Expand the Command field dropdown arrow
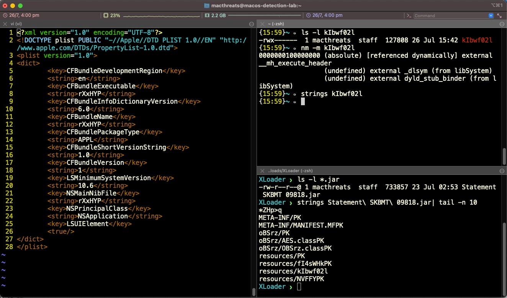507x298 pixels. coord(491,16)
